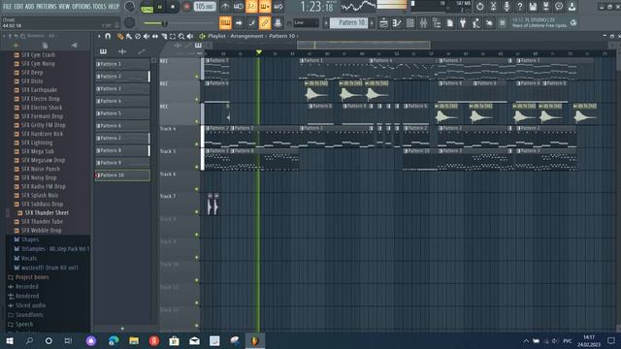Click the help question mark icon
621x349 pixels.
(520, 7)
